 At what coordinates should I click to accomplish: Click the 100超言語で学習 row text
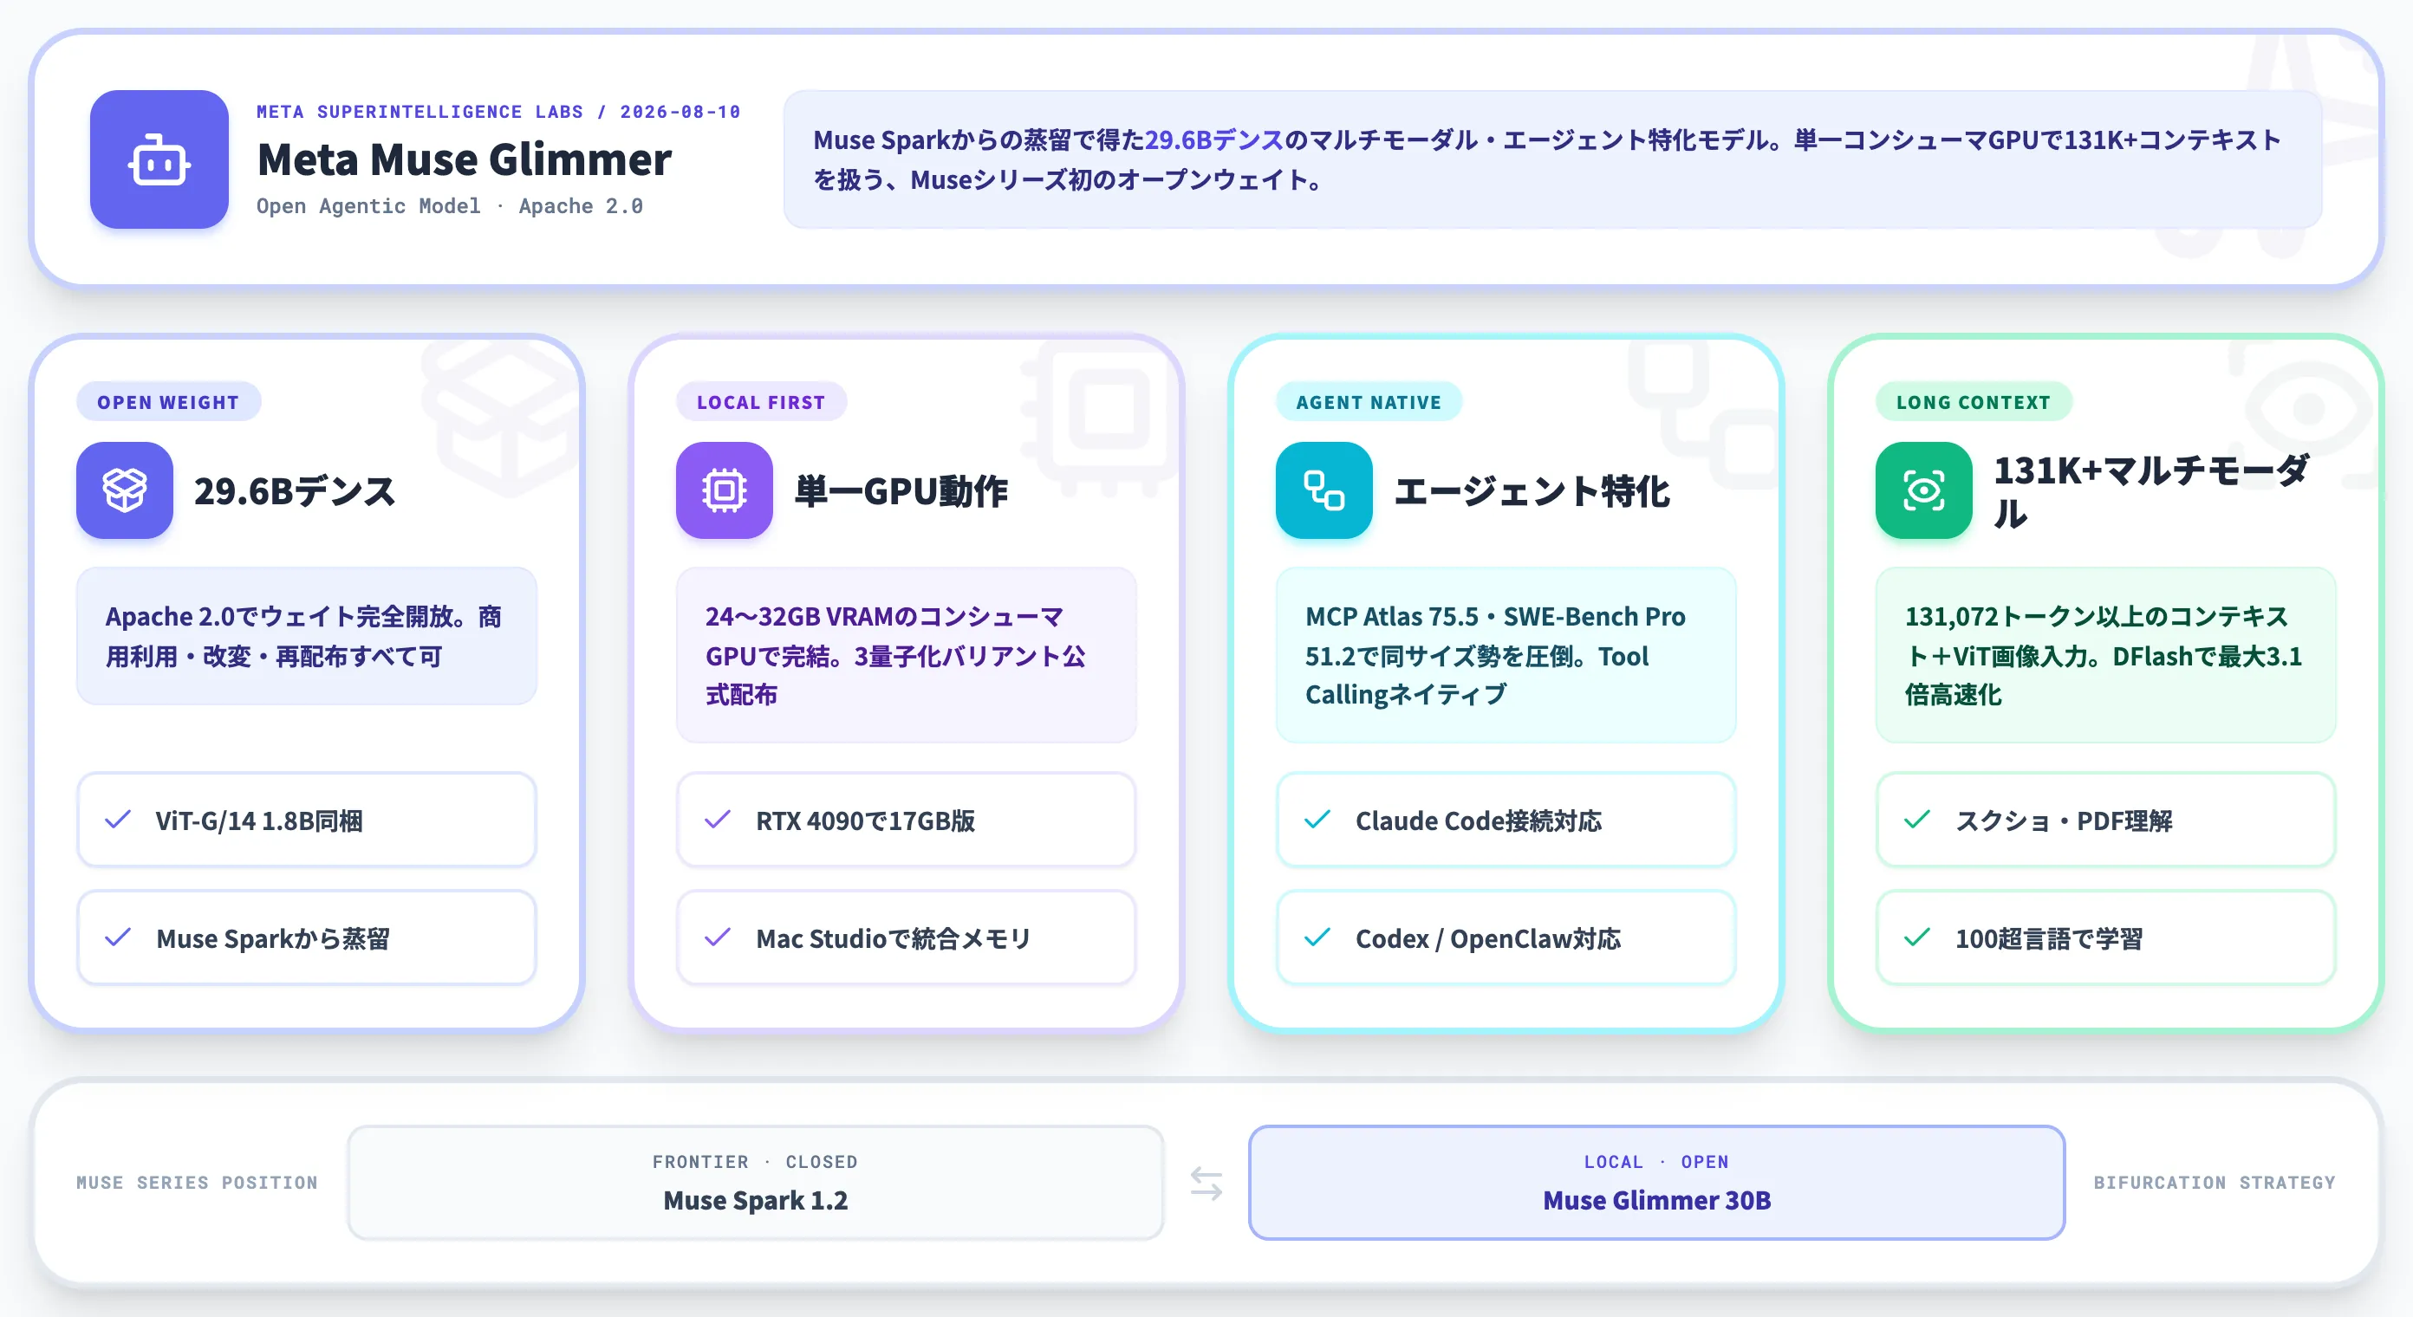tap(2049, 938)
